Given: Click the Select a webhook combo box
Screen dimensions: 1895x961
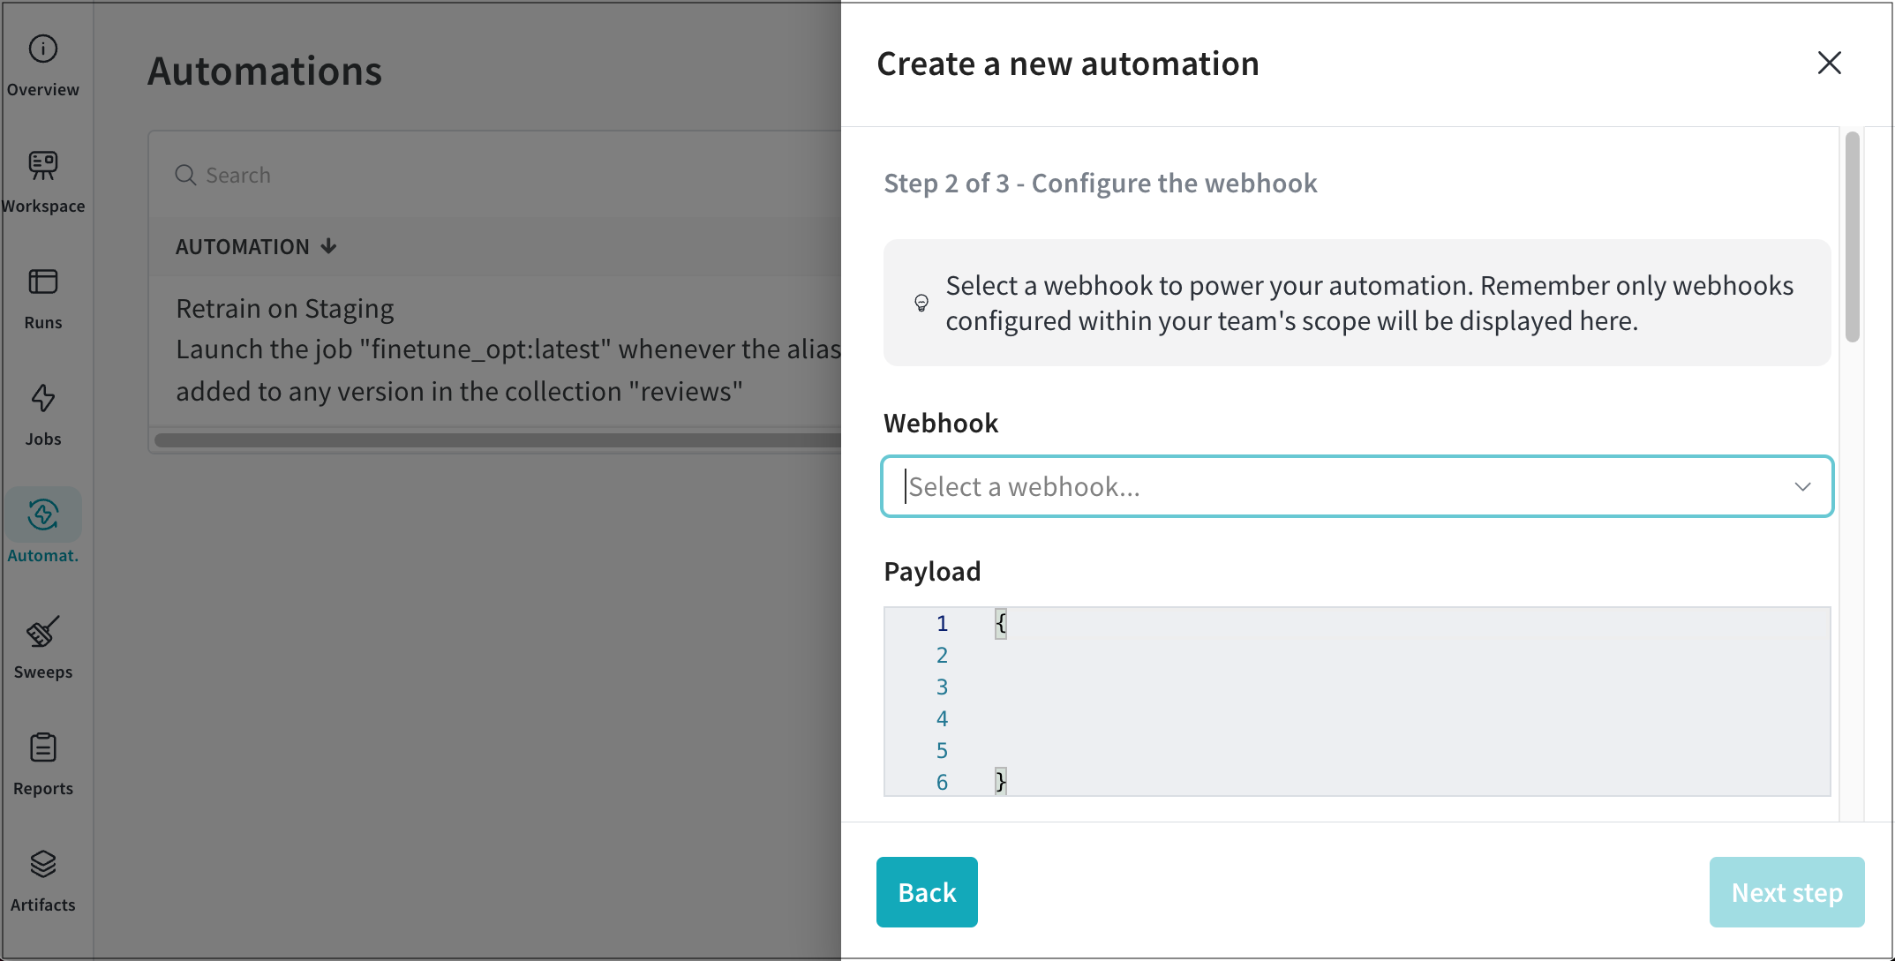Looking at the screenshot, I should tap(1324, 486).
